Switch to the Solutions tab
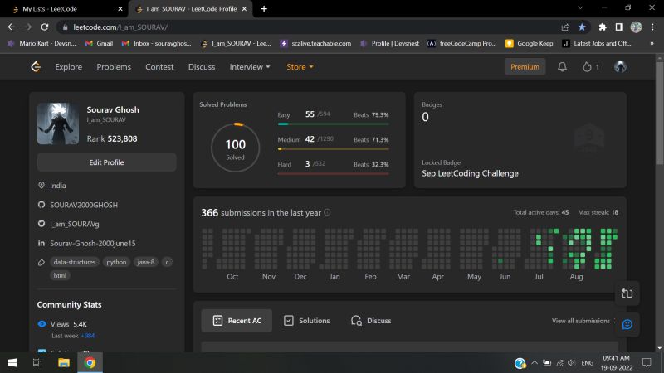Image resolution: width=664 pixels, height=373 pixels. point(306,321)
